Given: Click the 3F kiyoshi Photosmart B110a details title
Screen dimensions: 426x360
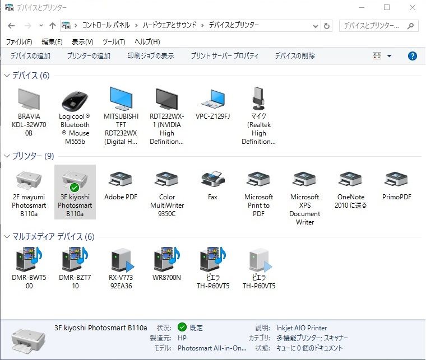Looking at the screenshot, I should tap(100, 328).
